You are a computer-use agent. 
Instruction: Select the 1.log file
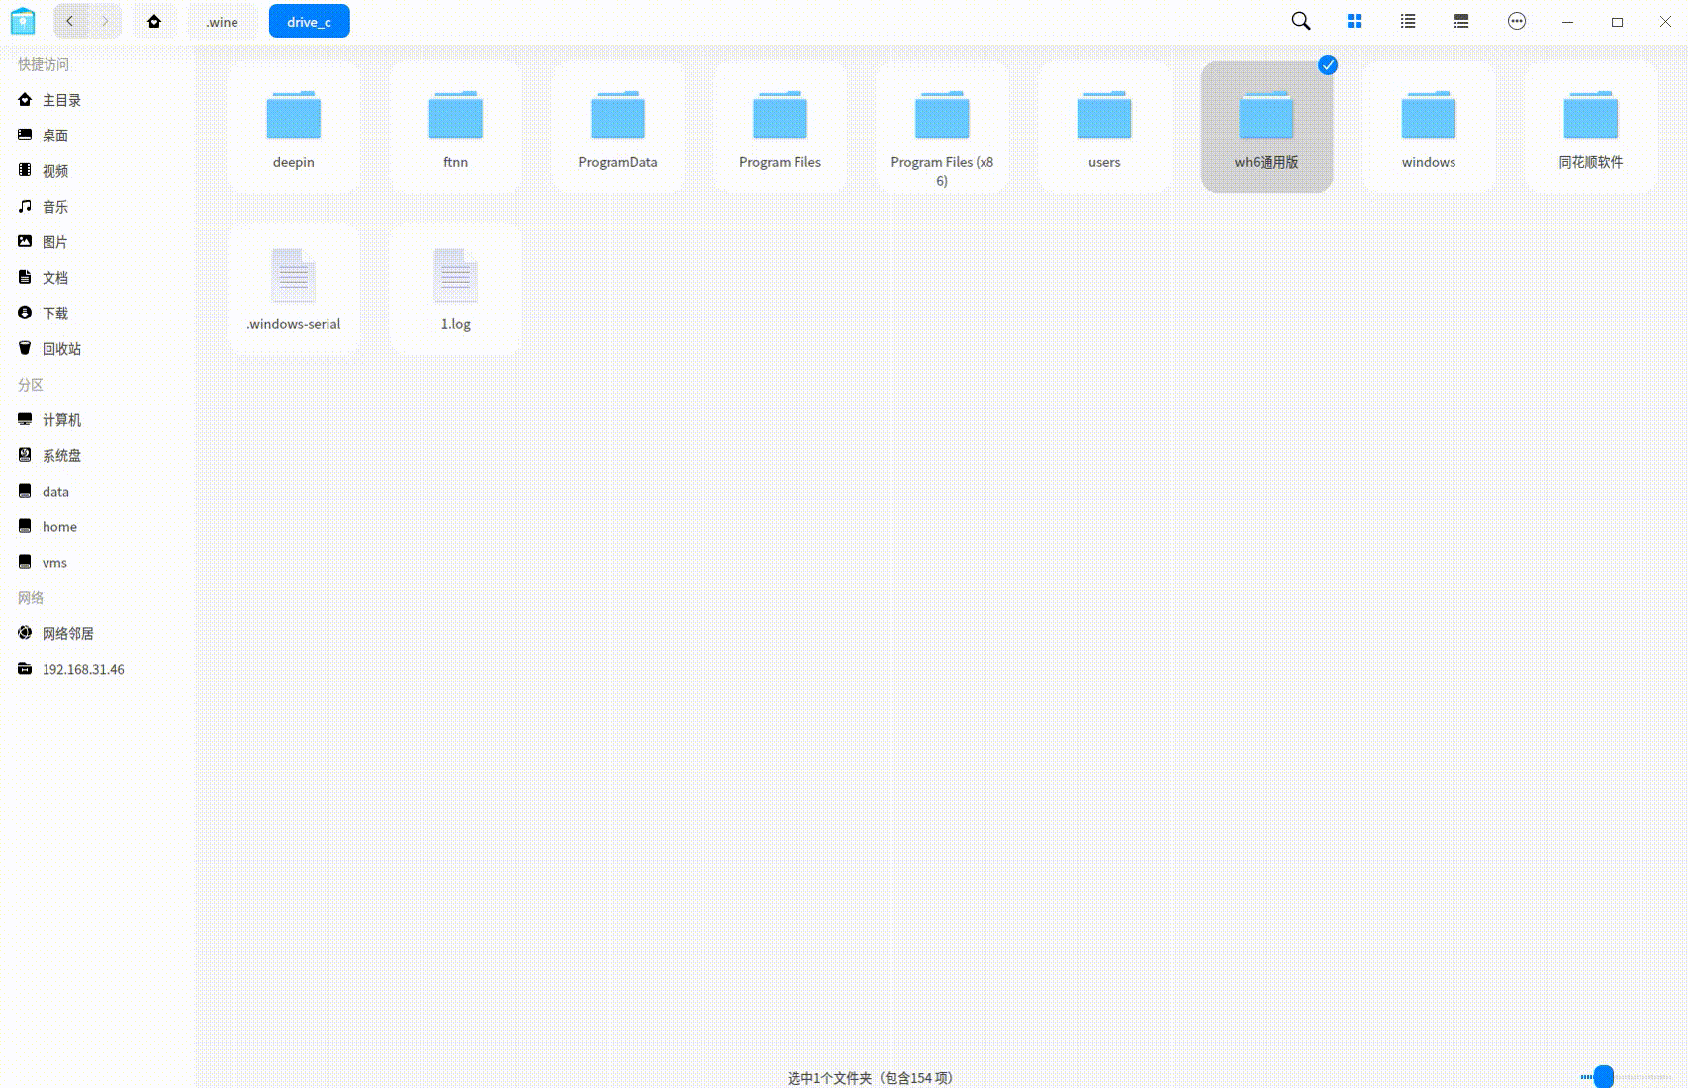(456, 290)
